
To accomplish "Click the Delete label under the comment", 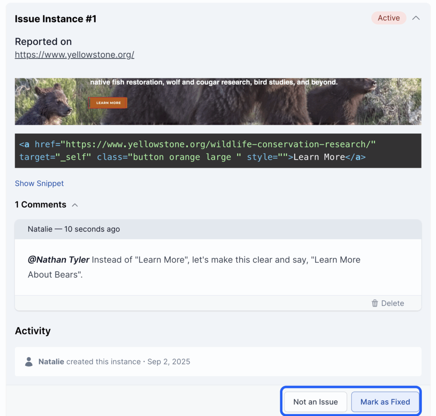I will click(393, 303).
